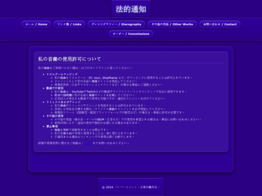Select the 禁止事項 list heading
The height and width of the screenshot is (196, 262).
(52, 126)
